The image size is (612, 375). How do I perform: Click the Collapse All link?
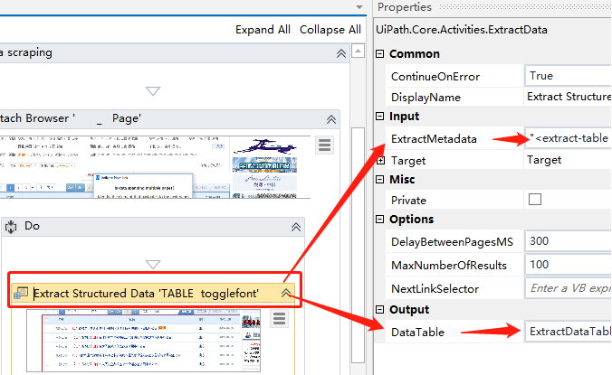pyautogui.click(x=330, y=30)
